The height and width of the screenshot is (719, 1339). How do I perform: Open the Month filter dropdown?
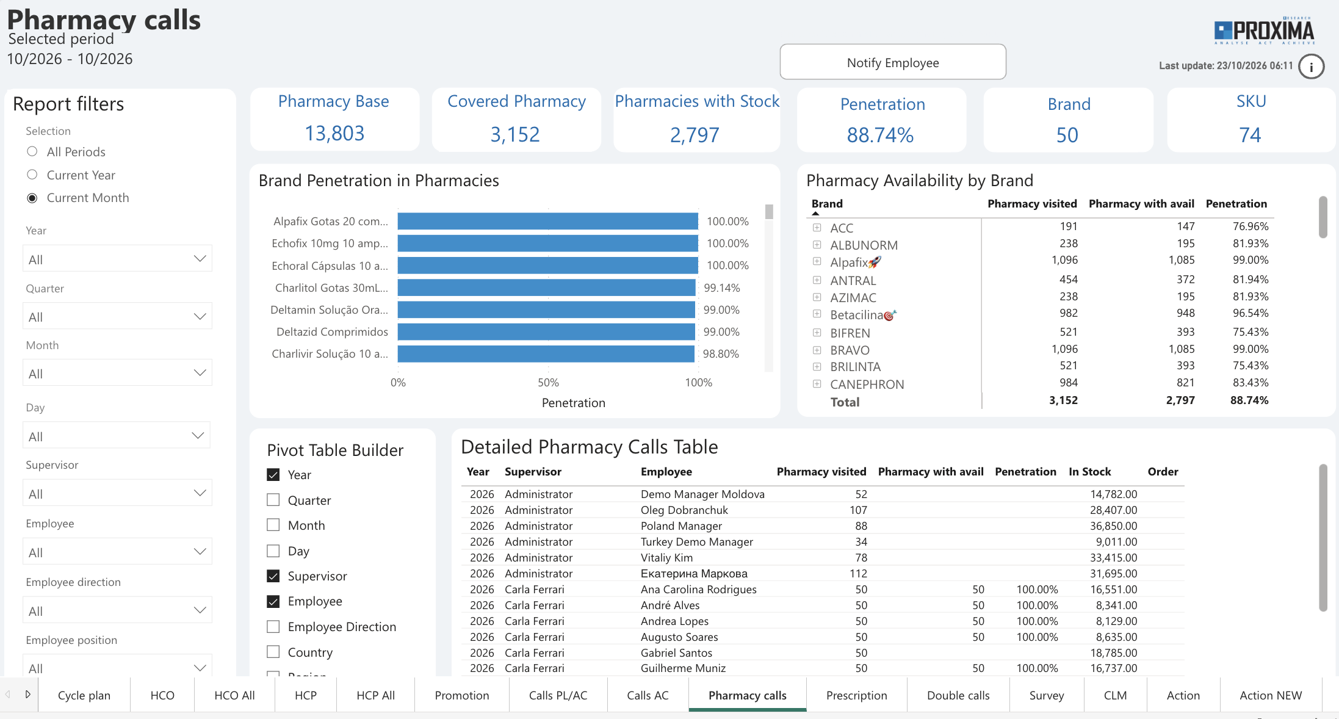[117, 373]
